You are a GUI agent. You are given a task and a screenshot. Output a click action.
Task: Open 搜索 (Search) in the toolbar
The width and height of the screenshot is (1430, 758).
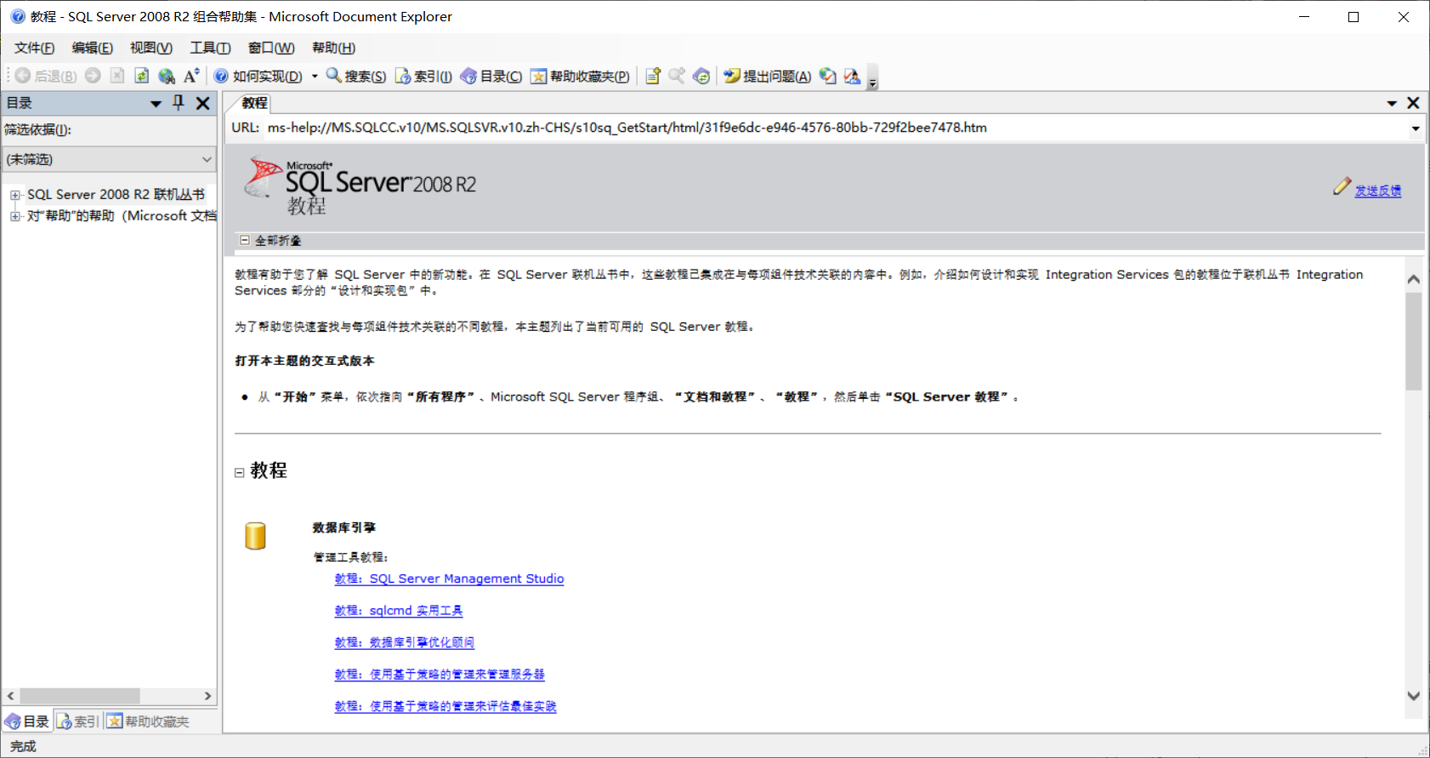tap(356, 76)
